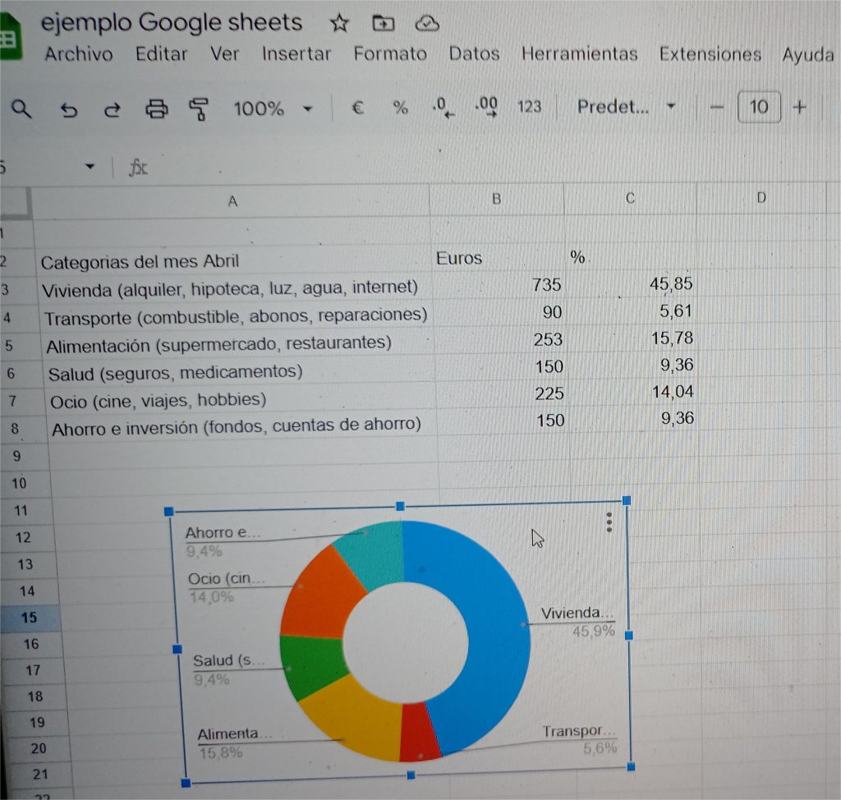Screen dimensions: 841x800
Task: Increase font size with plus button
Action: [x=800, y=107]
